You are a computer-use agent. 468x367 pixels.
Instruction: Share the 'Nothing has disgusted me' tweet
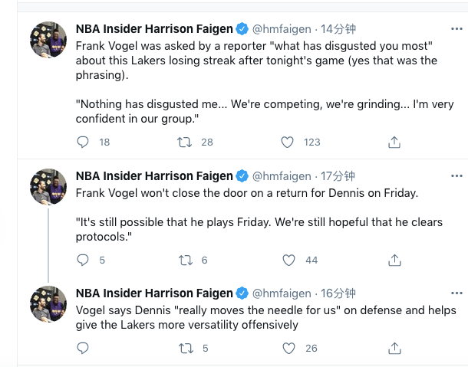394,142
